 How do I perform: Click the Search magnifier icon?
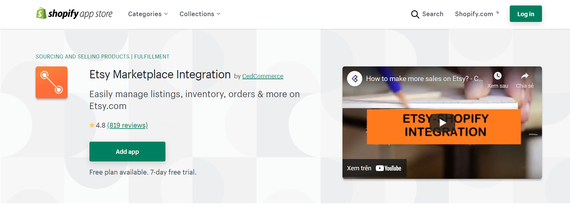(415, 14)
